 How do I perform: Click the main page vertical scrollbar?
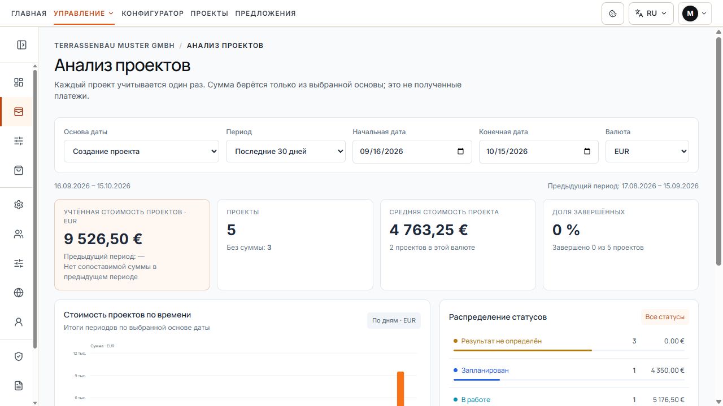[x=718, y=151]
